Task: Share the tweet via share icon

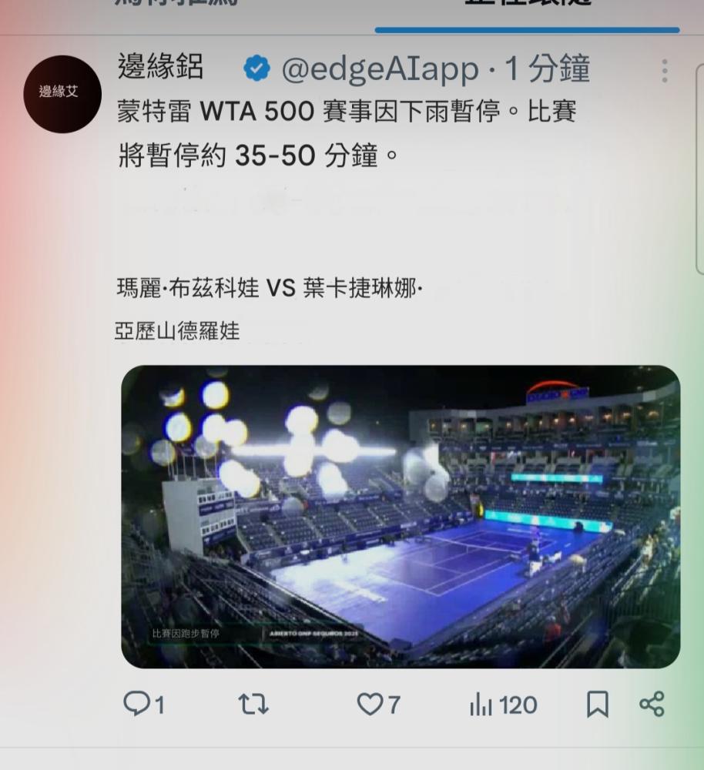Action: tap(652, 704)
